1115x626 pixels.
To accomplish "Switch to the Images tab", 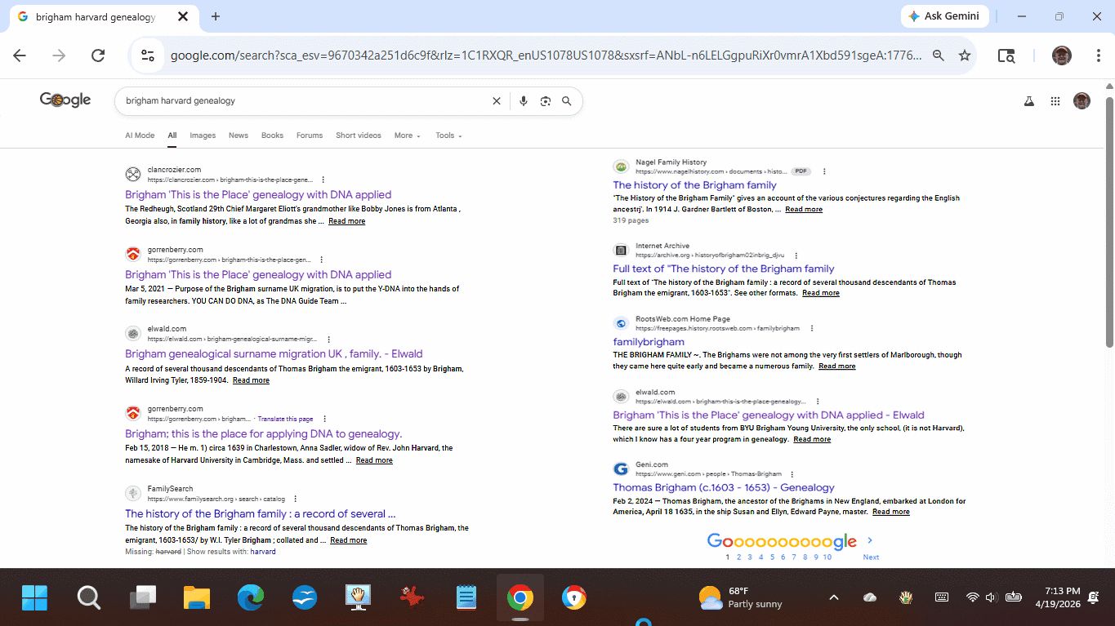I will [203, 135].
